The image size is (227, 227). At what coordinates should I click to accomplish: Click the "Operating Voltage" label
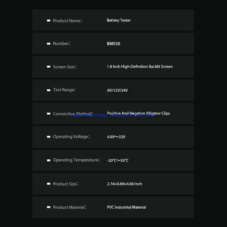71,137
